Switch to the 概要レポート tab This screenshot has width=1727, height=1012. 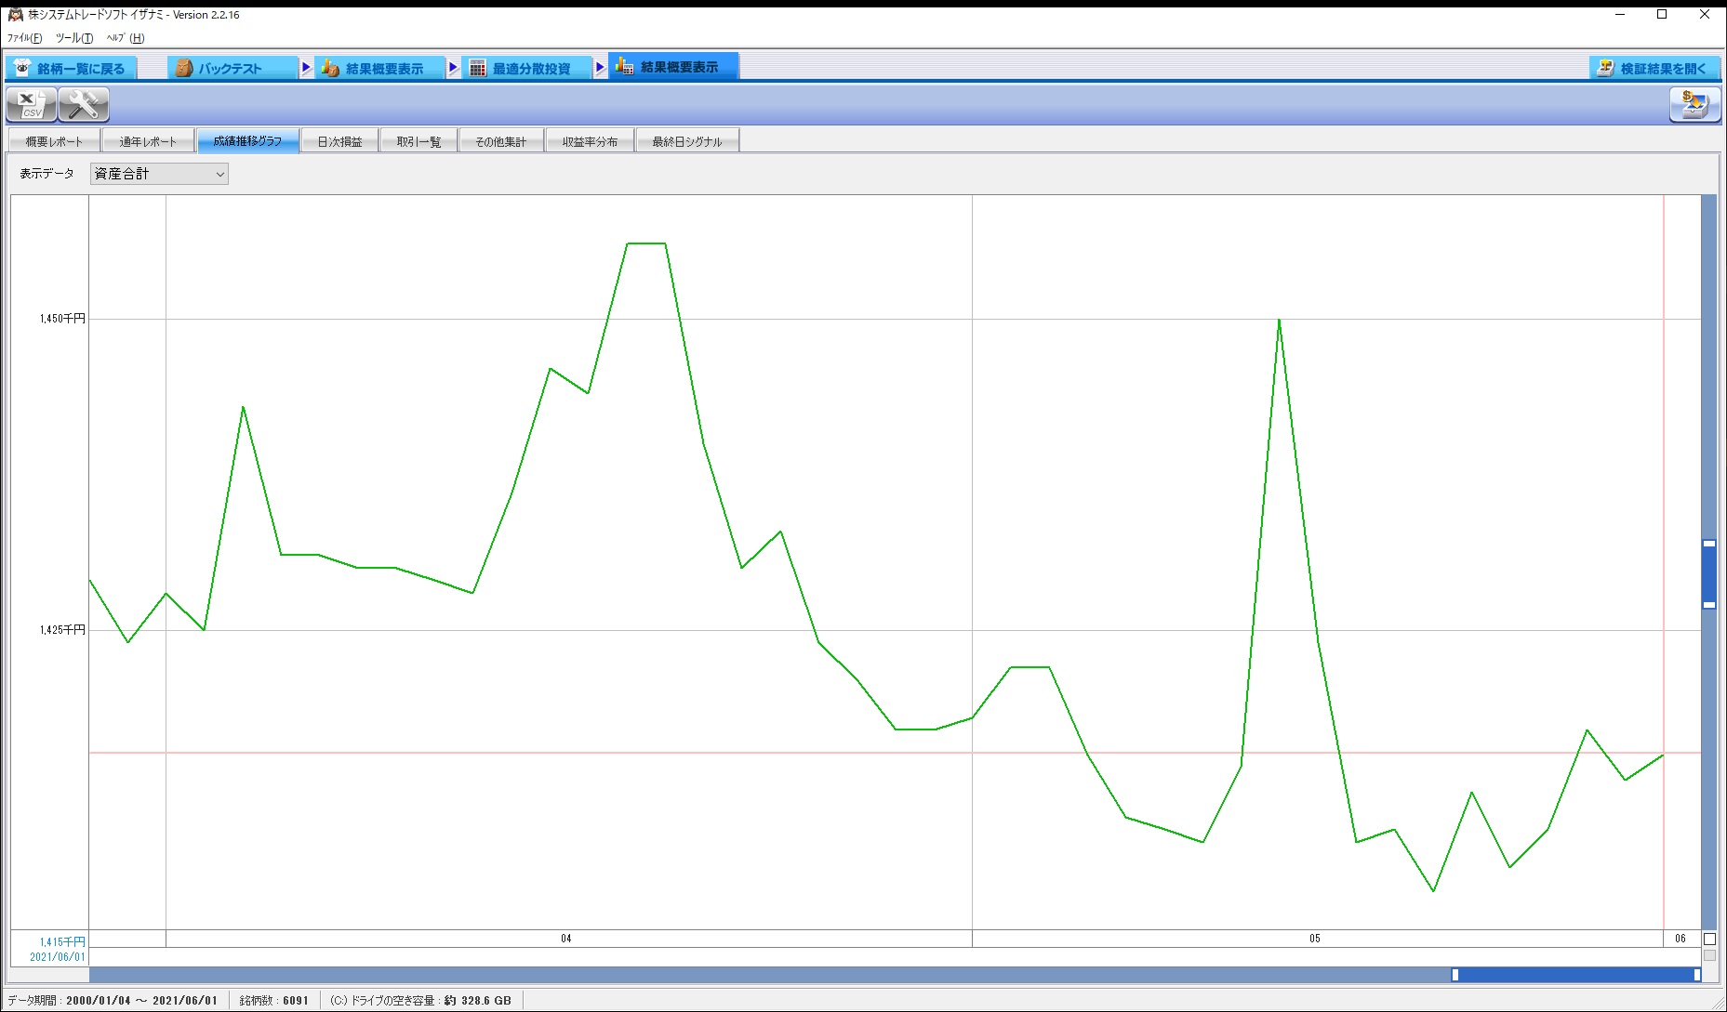[x=54, y=141]
